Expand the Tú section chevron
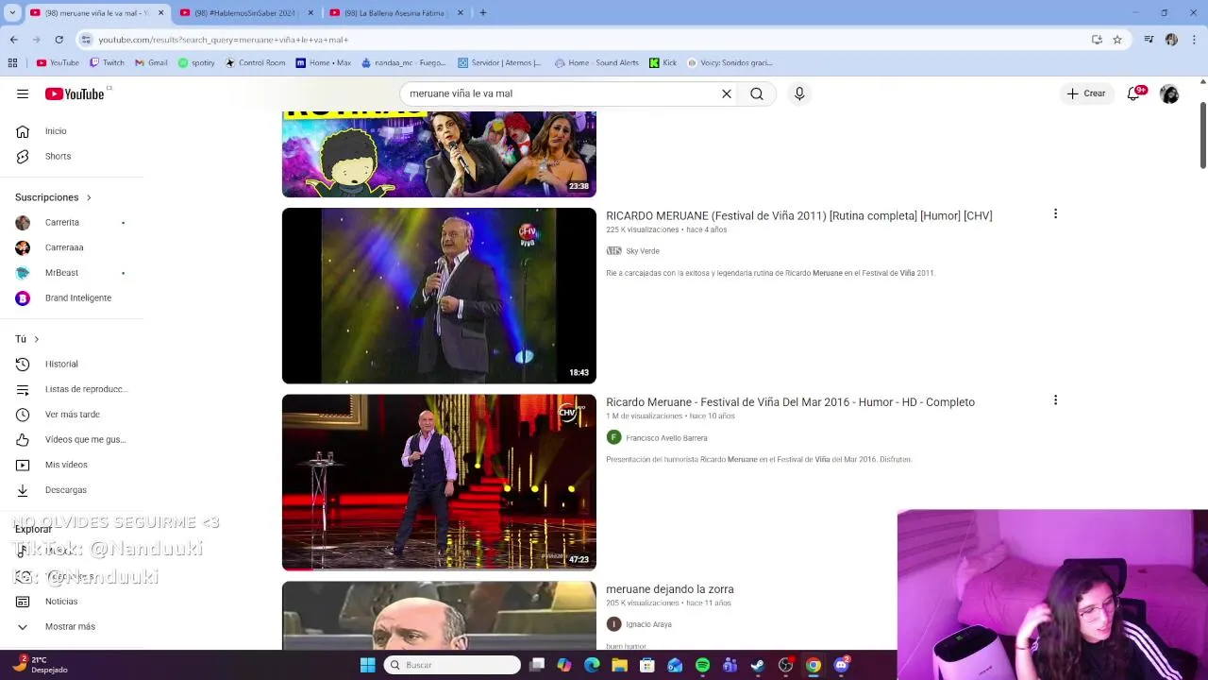This screenshot has height=680, width=1208. click(36, 339)
